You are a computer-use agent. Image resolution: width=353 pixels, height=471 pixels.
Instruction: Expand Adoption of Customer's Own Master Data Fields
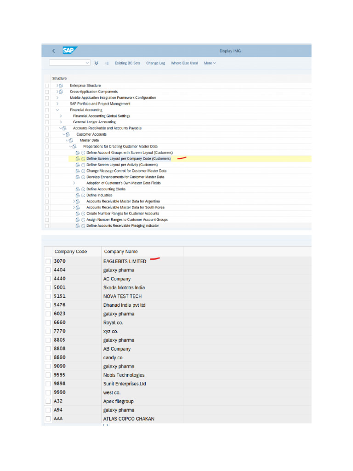tap(74, 183)
